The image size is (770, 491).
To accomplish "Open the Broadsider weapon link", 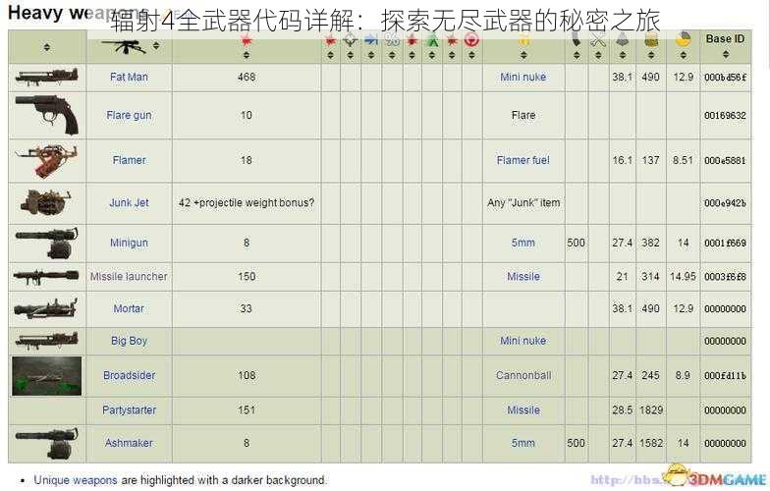I will pyautogui.click(x=130, y=375).
